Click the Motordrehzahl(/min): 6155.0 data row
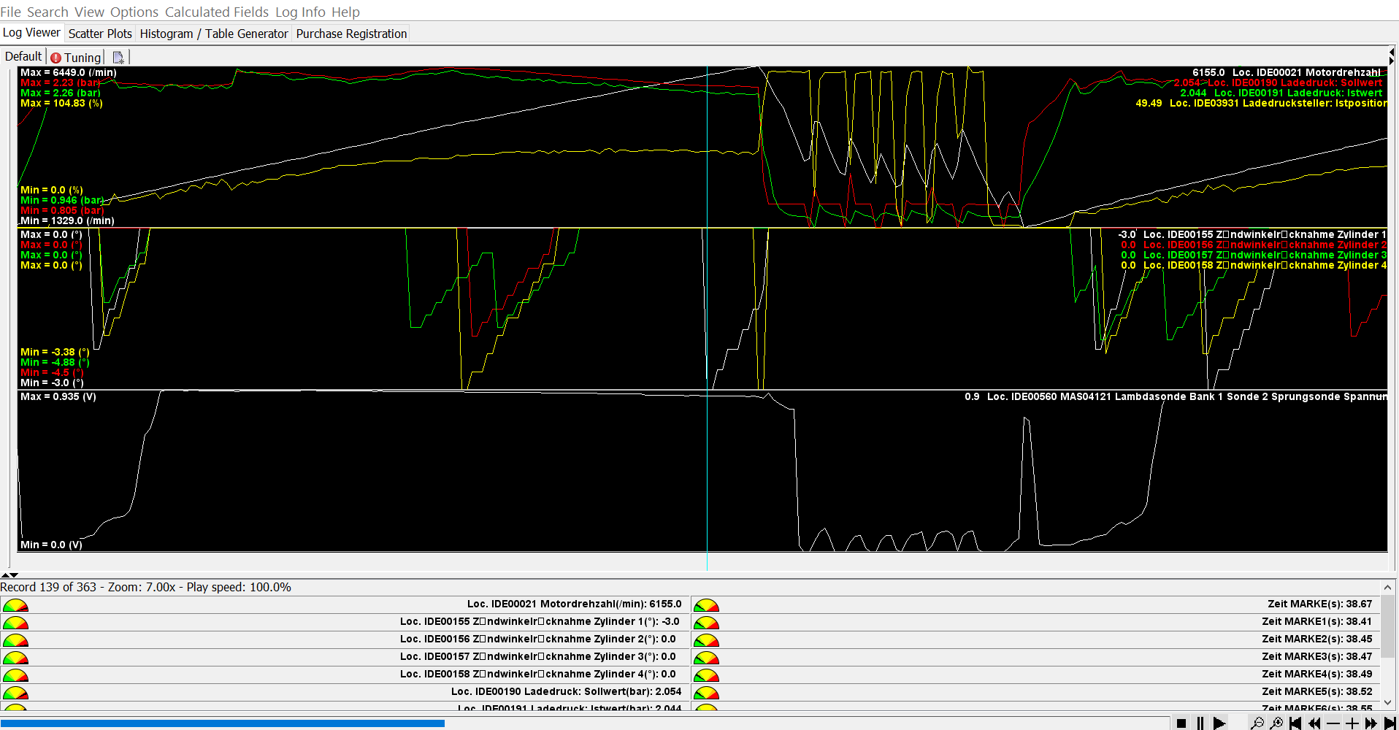1399x730 pixels. click(346, 604)
